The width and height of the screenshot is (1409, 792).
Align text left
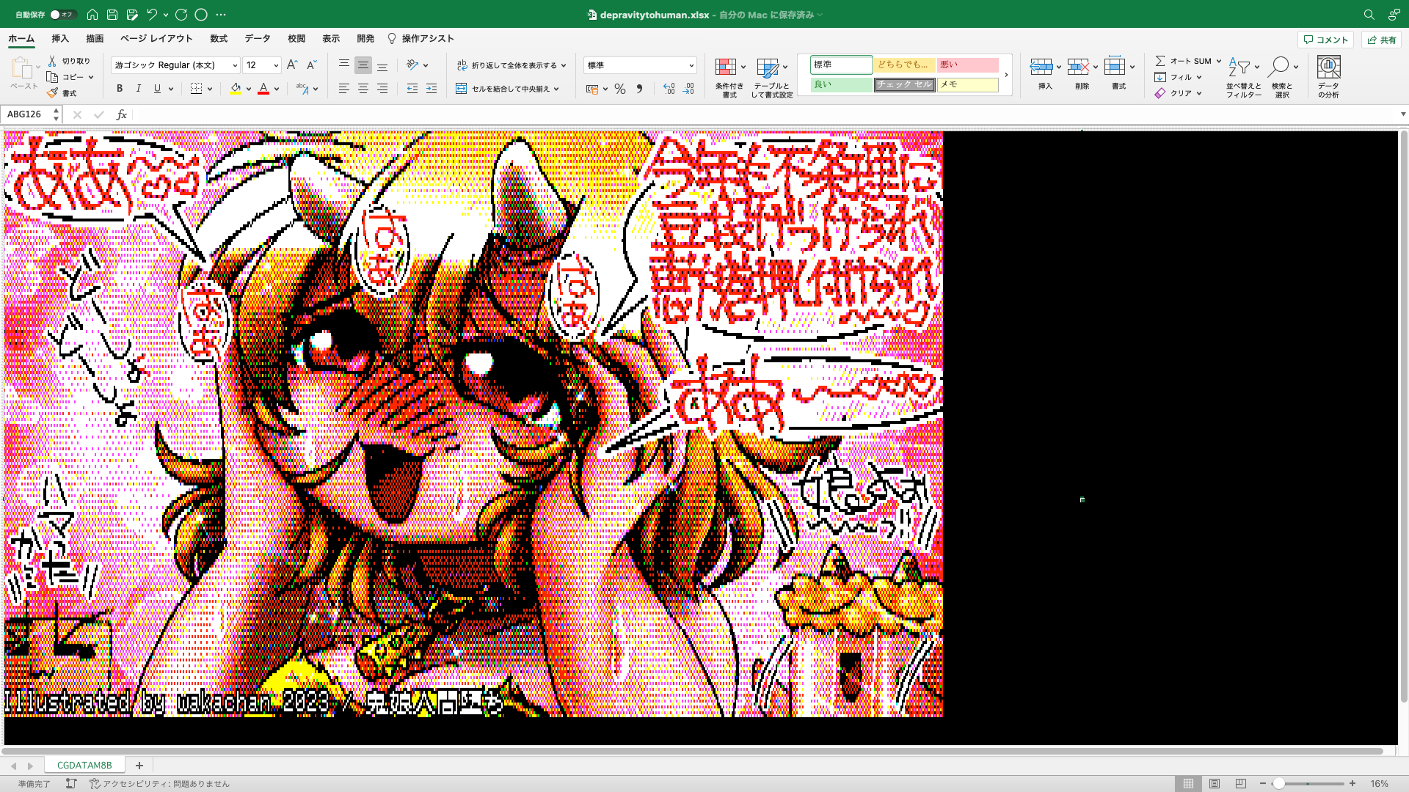pos(343,89)
